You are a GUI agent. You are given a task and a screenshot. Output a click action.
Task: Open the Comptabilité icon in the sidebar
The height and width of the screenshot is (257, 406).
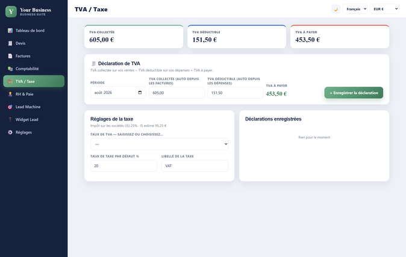(x=10, y=69)
